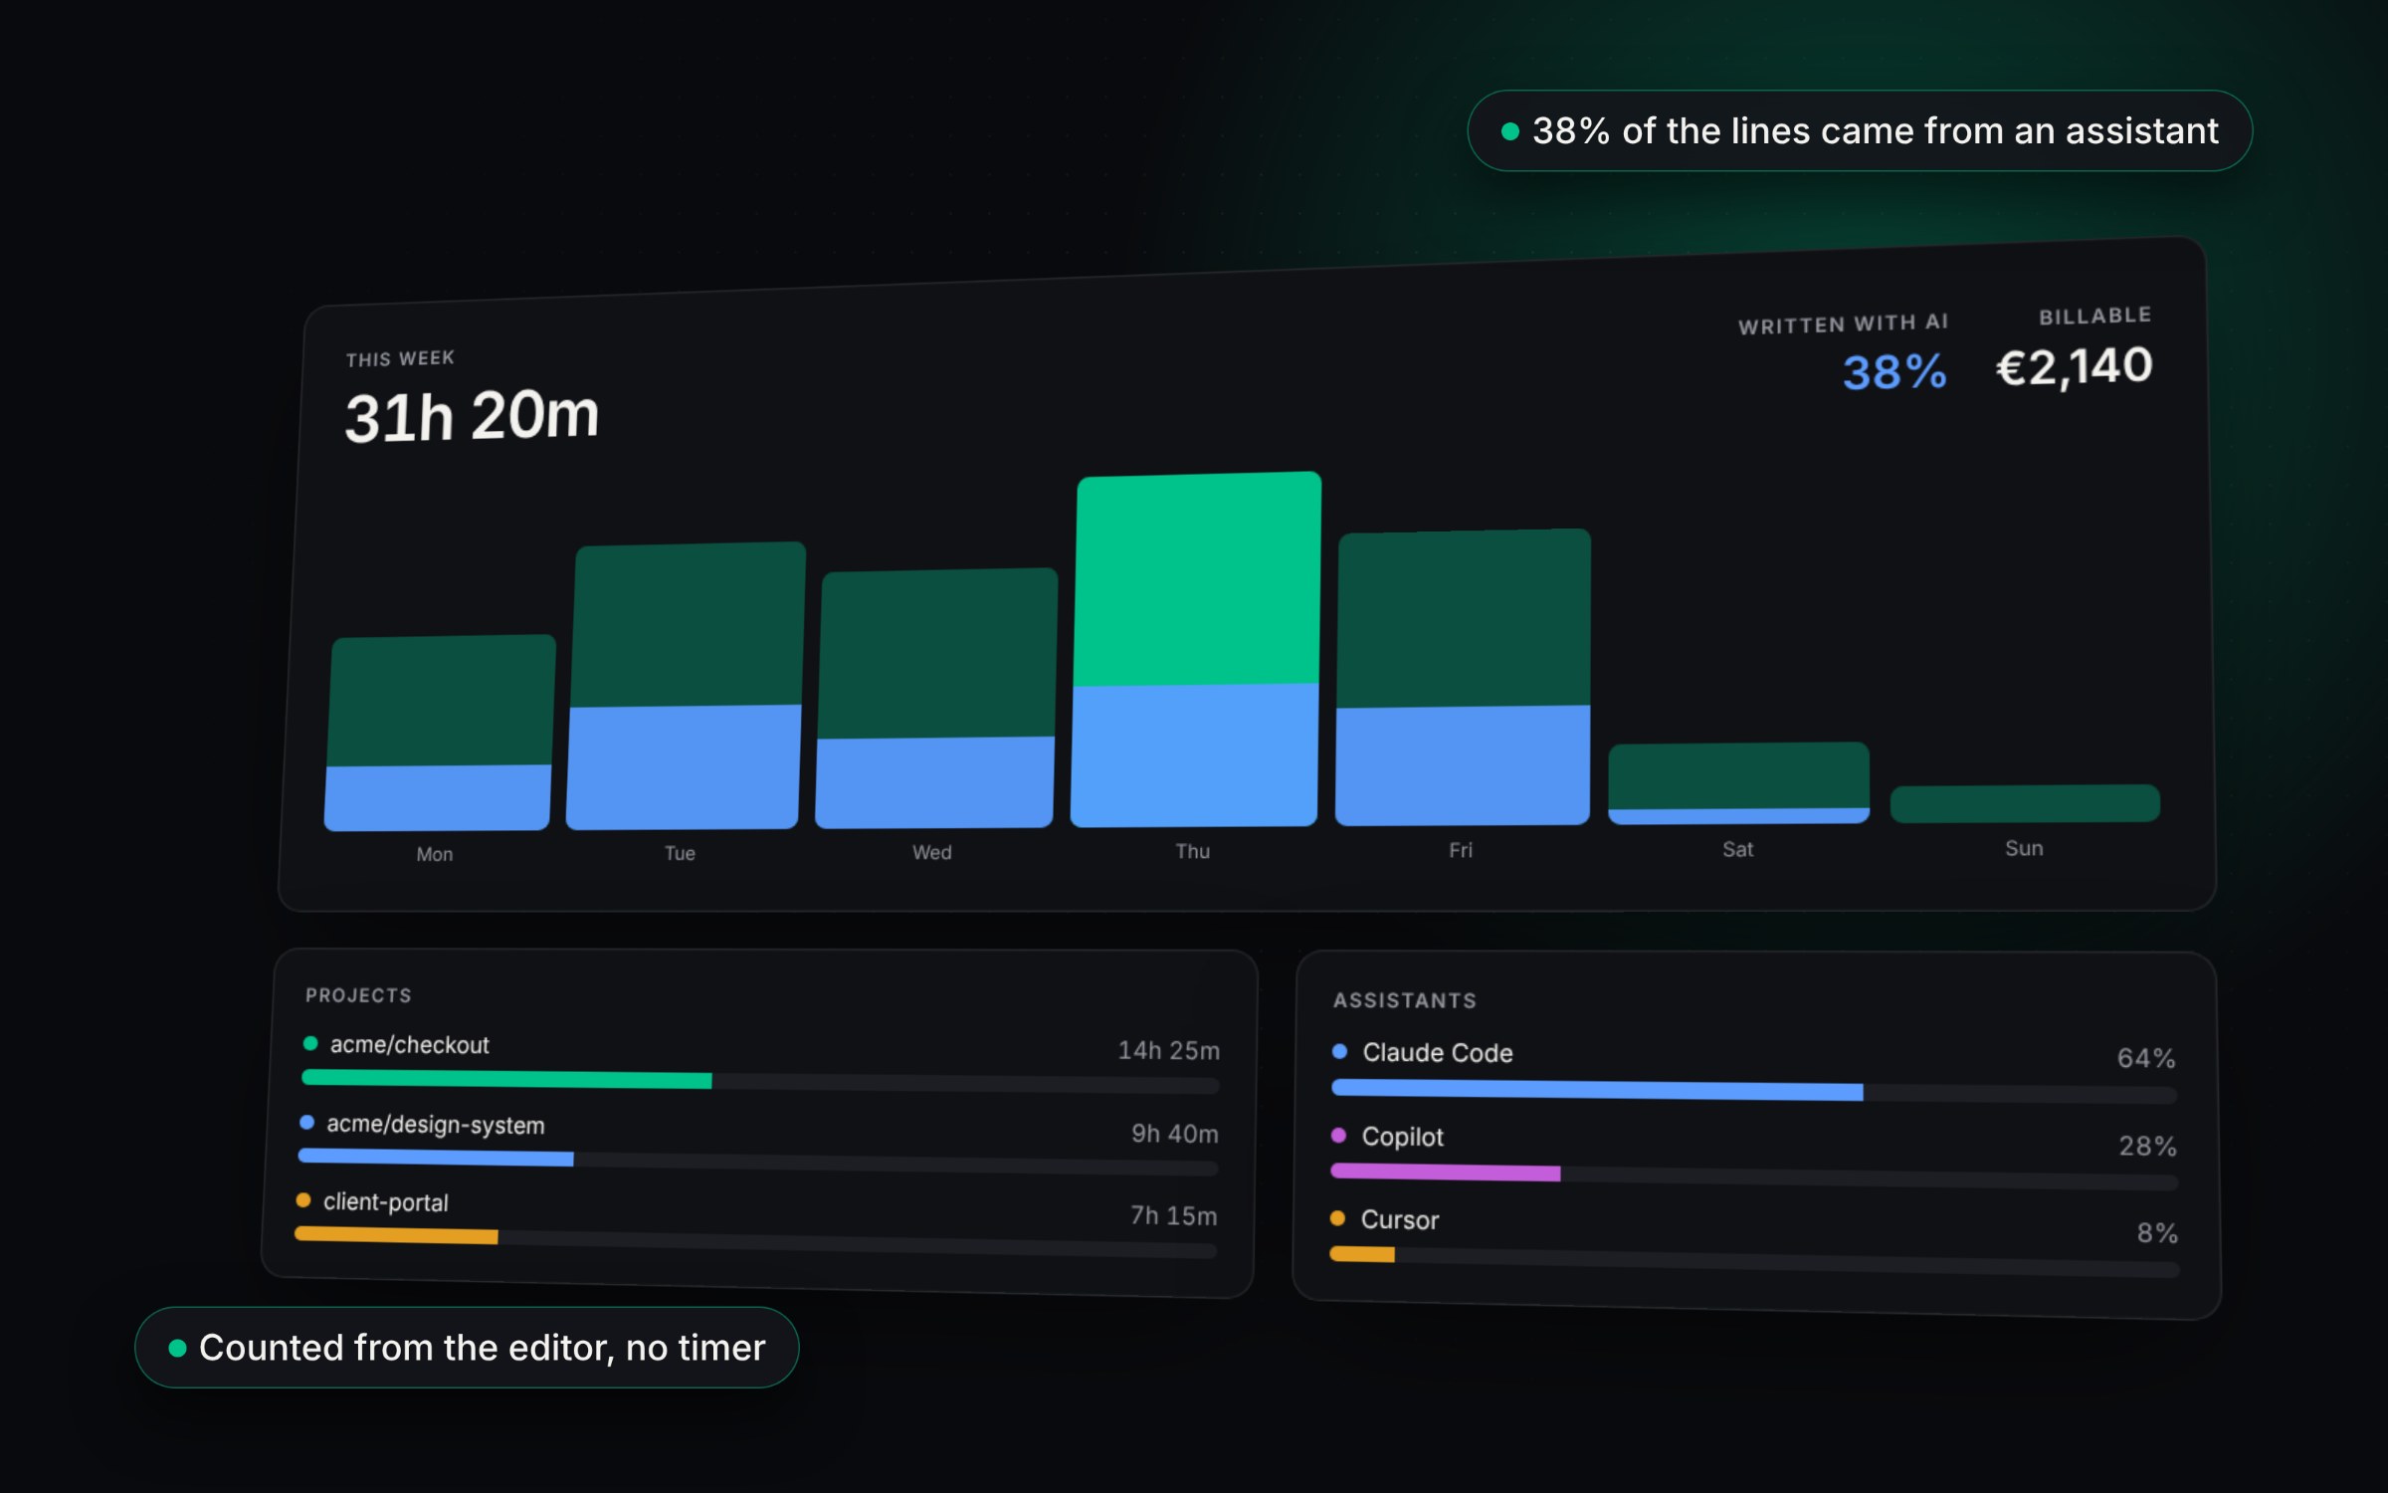The width and height of the screenshot is (2388, 1493).
Task: Click the orange client-portal progress bar
Action: point(396,1235)
